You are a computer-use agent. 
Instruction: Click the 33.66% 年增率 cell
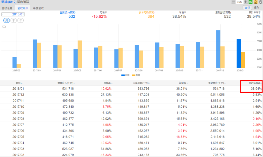[182, 155]
